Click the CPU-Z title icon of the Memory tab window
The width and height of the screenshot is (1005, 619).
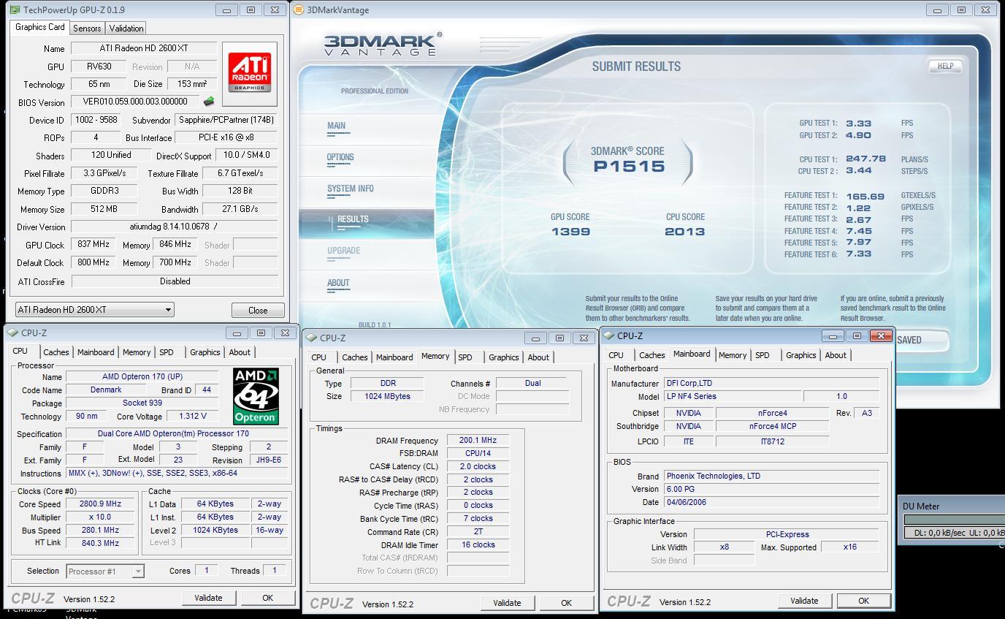311,338
